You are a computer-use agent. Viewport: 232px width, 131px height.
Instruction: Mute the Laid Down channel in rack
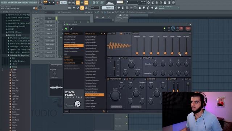pyautogui.click(x=33, y=56)
